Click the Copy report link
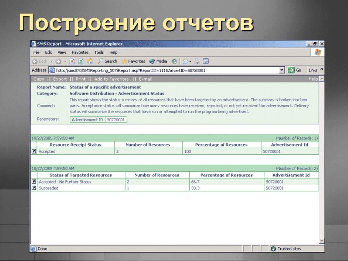 click(39, 79)
